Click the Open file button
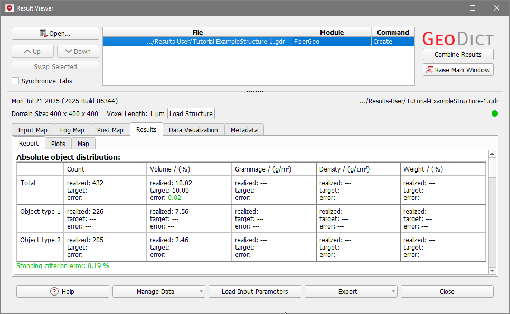510x314 pixels. pos(55,33)
